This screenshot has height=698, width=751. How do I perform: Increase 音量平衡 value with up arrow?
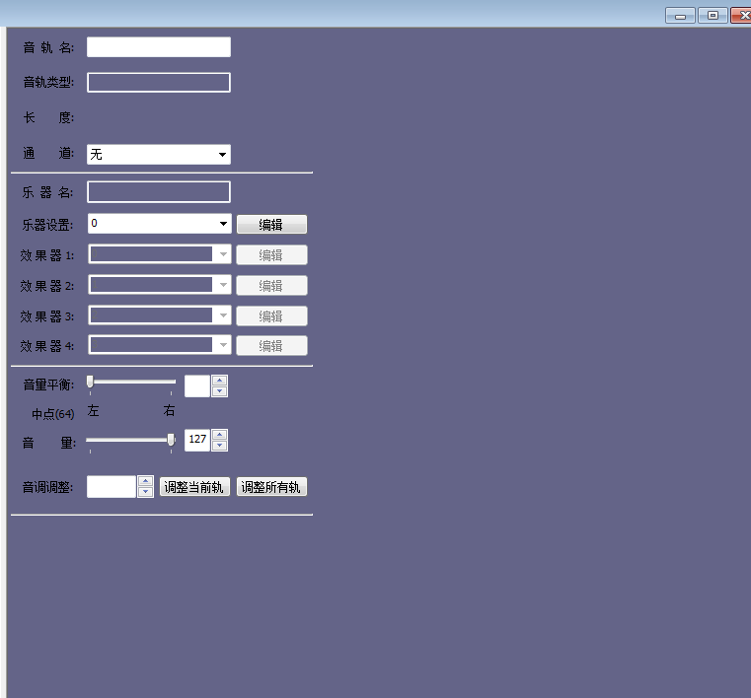click(x=220, y=381)
